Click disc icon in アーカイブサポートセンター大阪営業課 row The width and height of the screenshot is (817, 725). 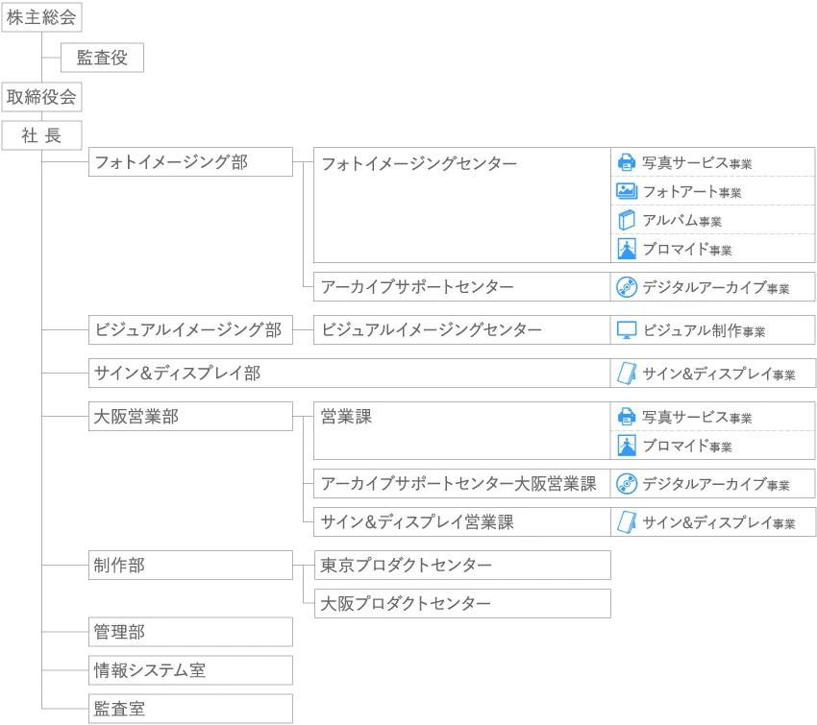click(x=627, y=484)
